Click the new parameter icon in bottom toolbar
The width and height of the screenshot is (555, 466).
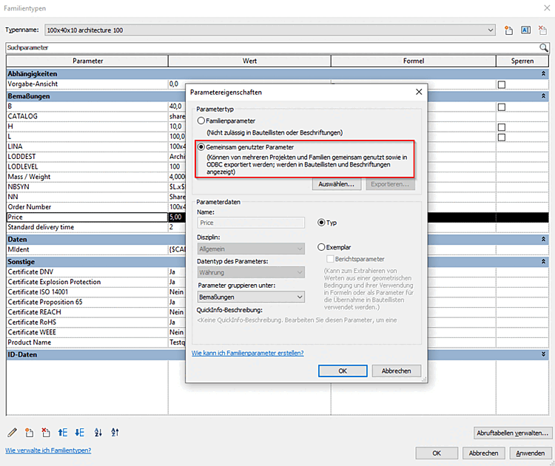29,433
